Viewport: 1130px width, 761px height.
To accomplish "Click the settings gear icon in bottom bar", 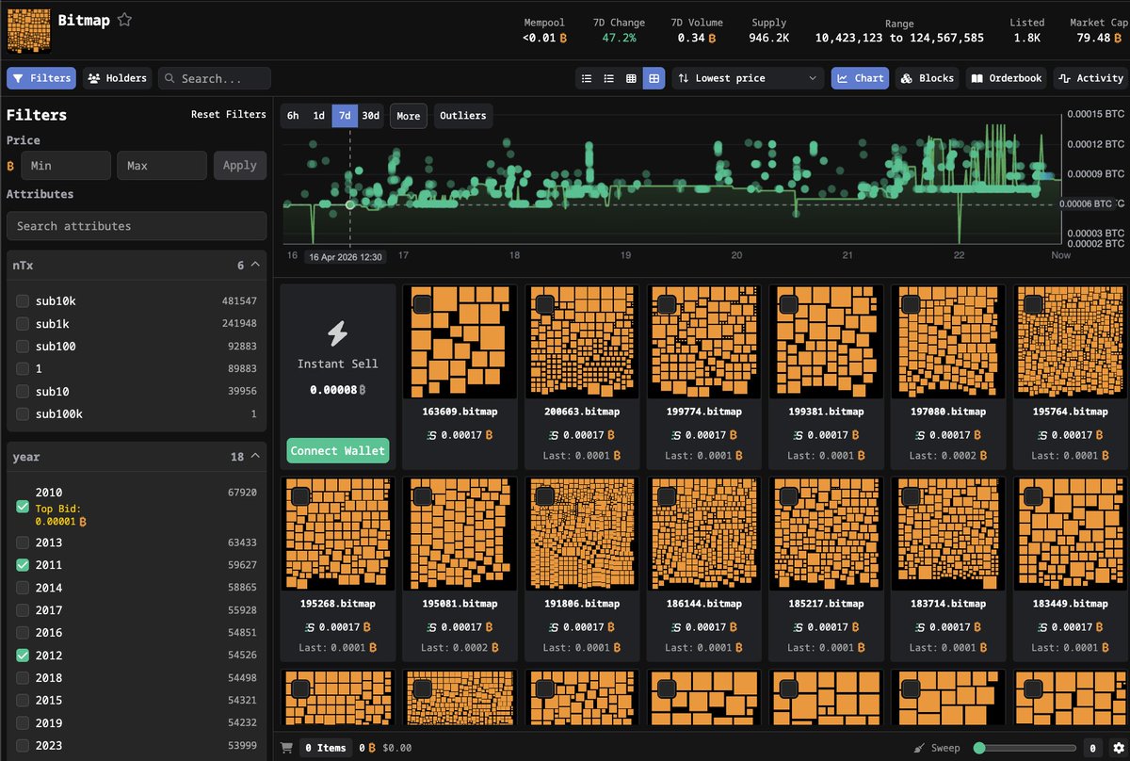I will 1117,748.
